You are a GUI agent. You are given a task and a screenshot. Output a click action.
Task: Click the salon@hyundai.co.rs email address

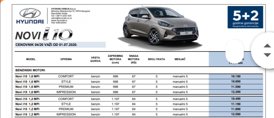[x=61, y=18]
